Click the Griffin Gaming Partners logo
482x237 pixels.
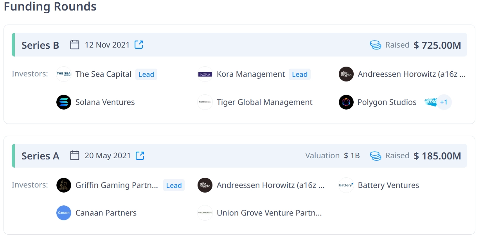pyautogui.click(x=64, y=185)
